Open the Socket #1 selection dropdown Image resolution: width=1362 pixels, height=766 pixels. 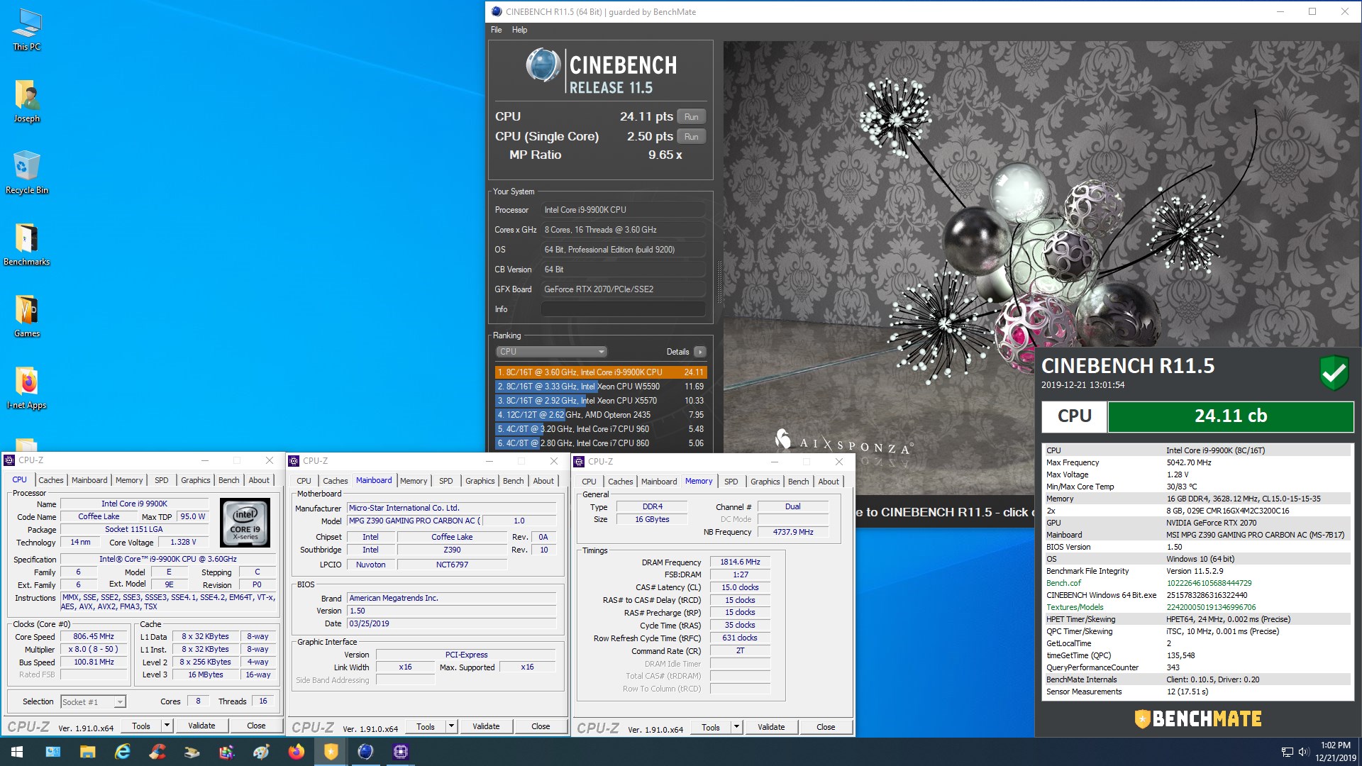click(93, 701)
